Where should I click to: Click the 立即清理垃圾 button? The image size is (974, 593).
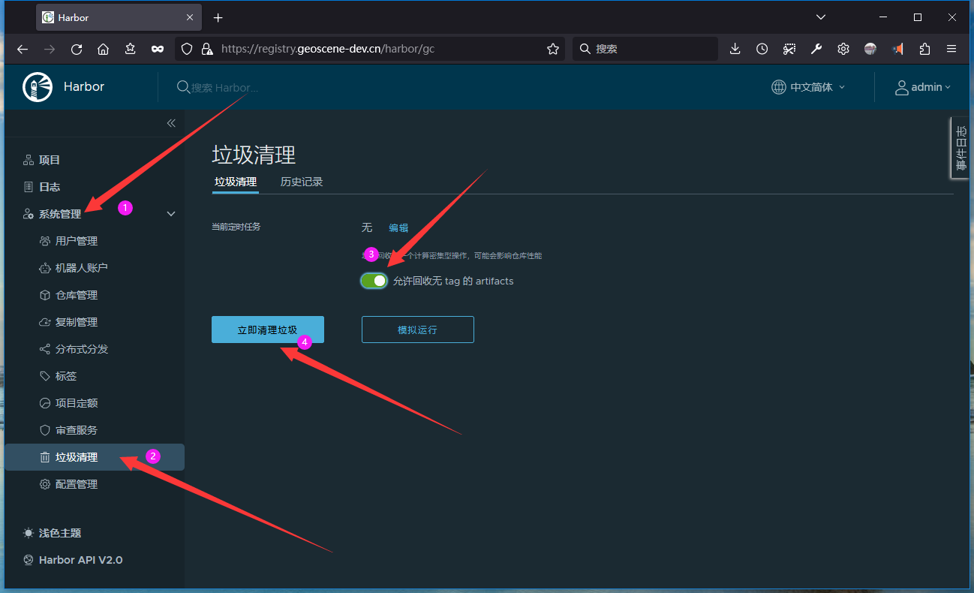coord(268,330)
